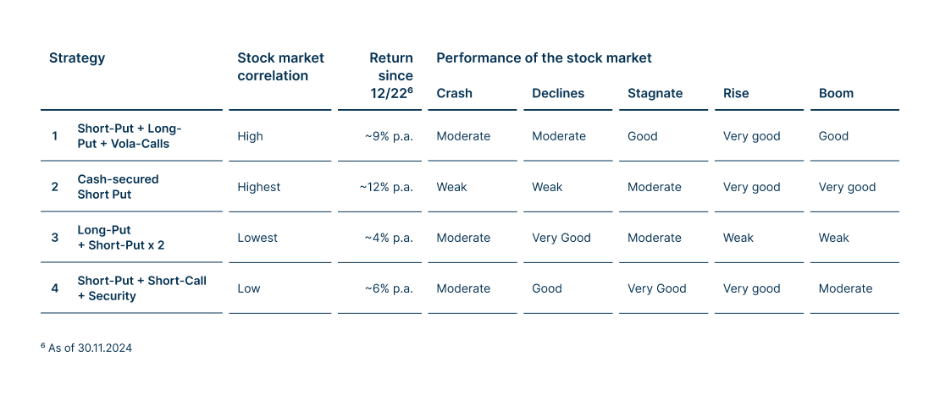Select the Stock market correlation header

280,67
